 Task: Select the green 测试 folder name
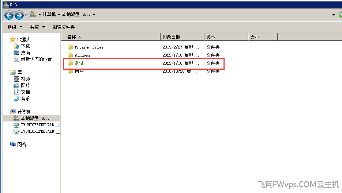pyautogui.click(x=79, y=63)
